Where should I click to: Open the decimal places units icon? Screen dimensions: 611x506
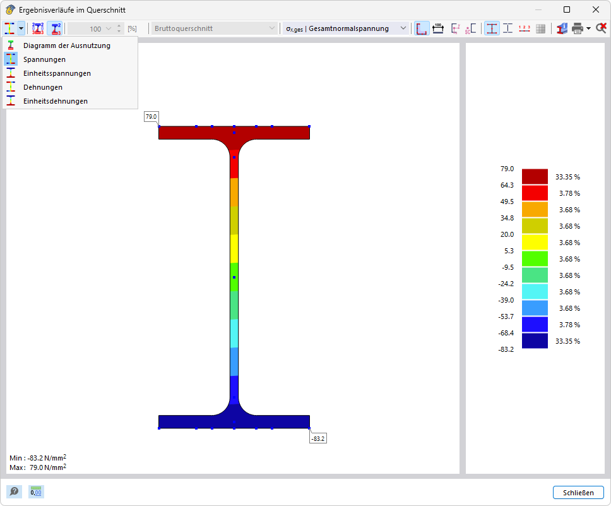point(36,491)
